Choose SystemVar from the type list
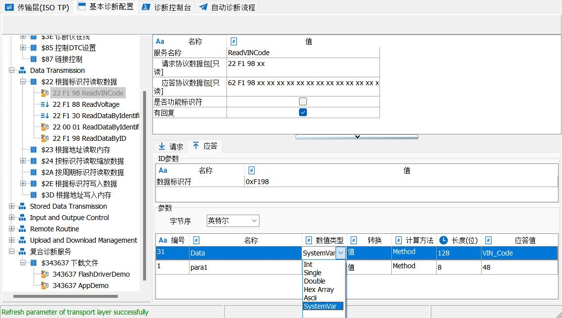562x318 pixels. 323,306
